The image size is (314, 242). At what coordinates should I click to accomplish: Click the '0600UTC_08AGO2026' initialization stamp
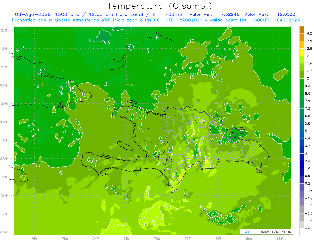[x=178, y=20]
